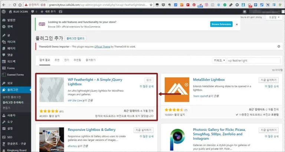The width and height of the screenshot is (285, 152).
Task: Open 설치된 플러그인 submenu
Action: (x=12, y=97)
